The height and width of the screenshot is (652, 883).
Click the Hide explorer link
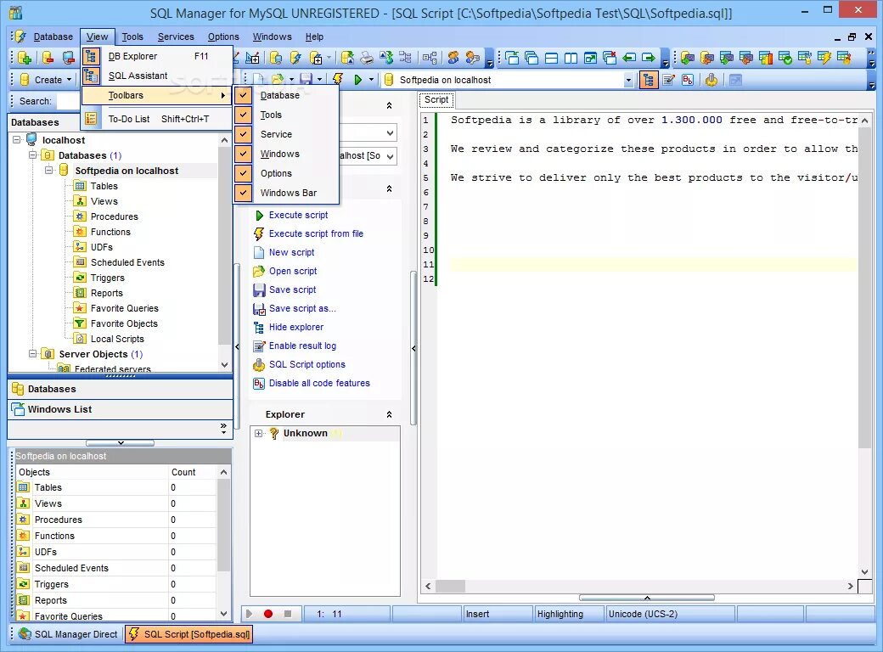(296, 327)
